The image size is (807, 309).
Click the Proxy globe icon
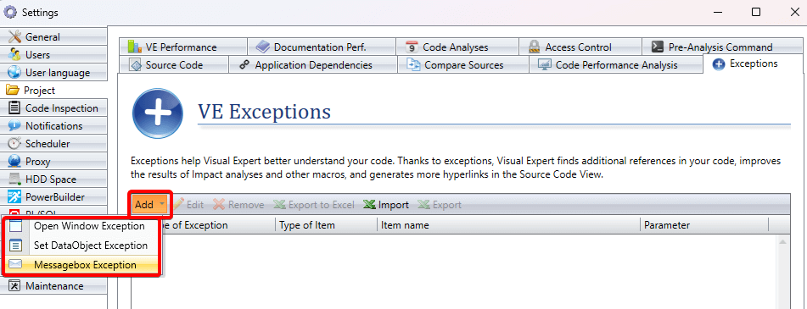14,162
